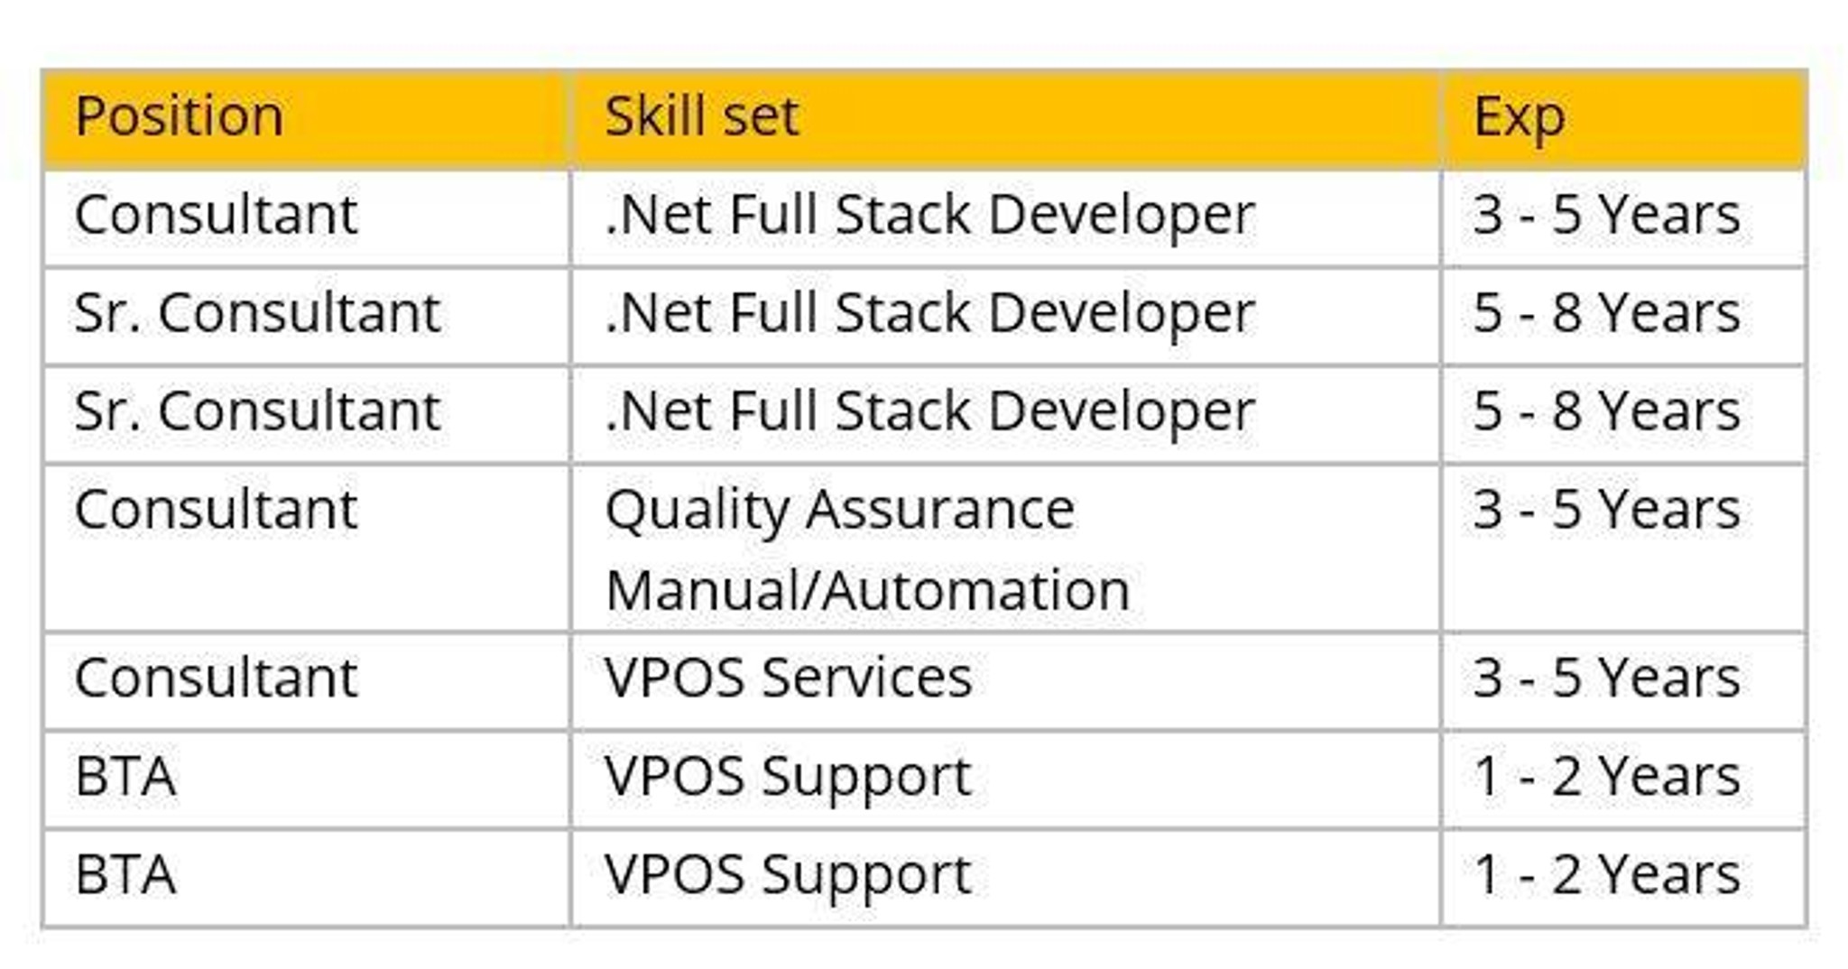Click the first 5 - 8 Years cell
This screenshot has width=1848, height=969.
(x=1606, y=313)
